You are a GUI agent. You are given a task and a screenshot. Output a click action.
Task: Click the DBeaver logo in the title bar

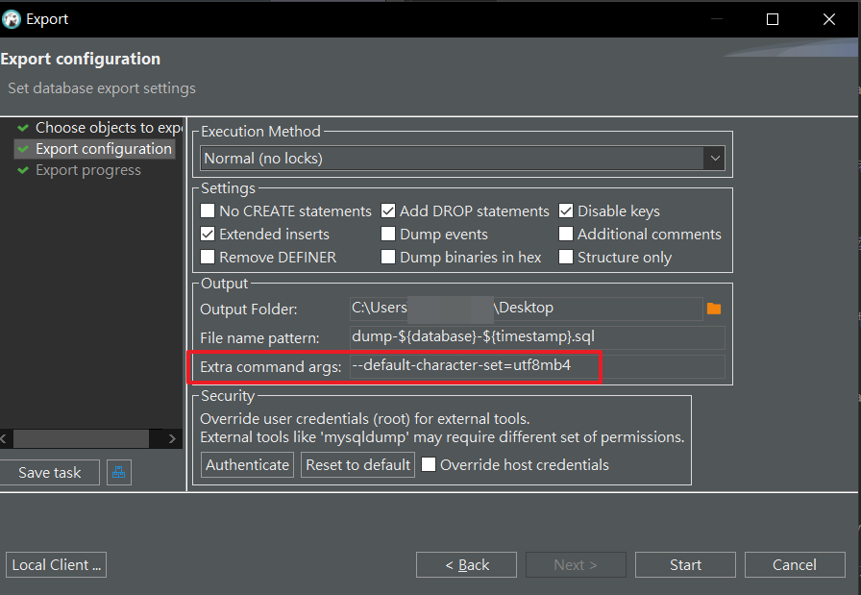(13, 18)
